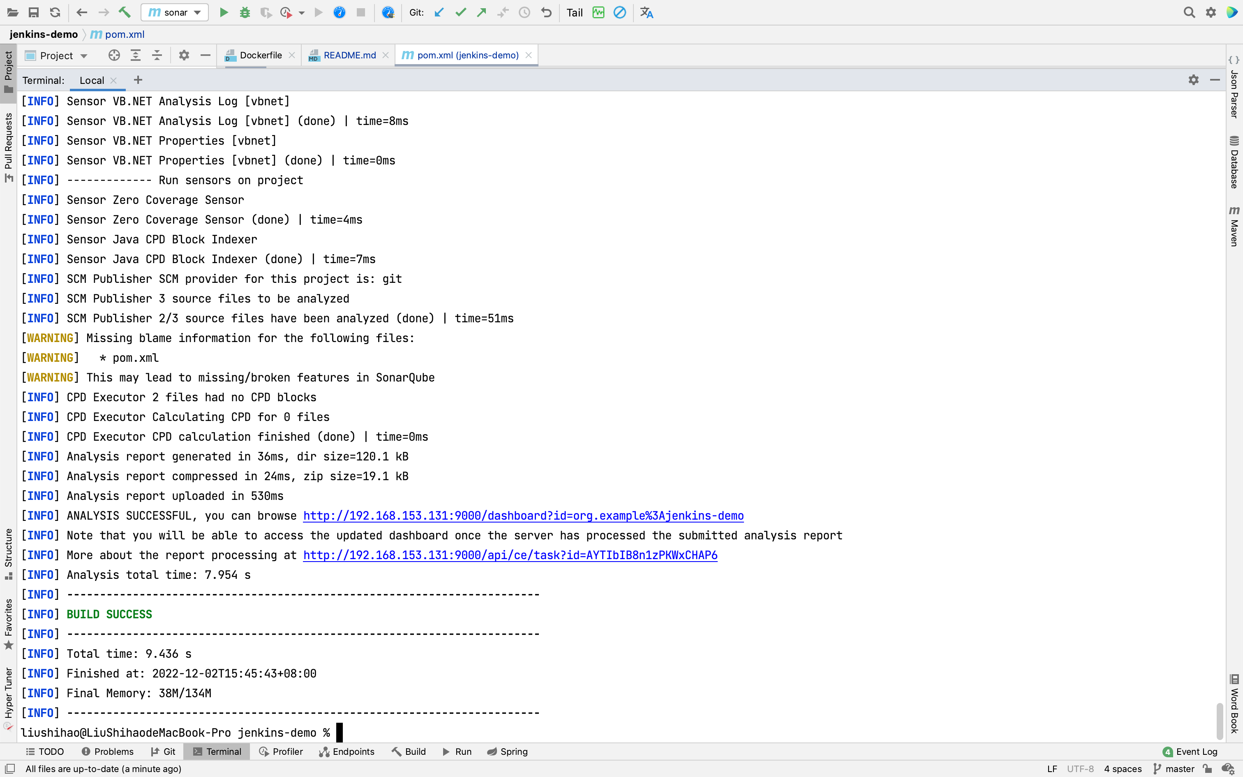Click Git update project arrow icon
The height and width of the screenshot is (777, 1243).
coord(439,12)
